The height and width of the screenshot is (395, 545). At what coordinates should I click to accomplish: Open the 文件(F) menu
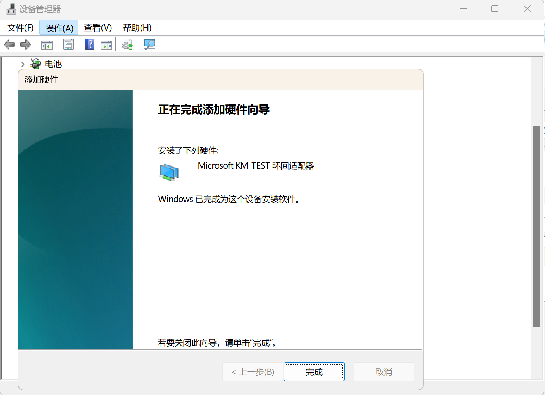(x=21, y=28)
